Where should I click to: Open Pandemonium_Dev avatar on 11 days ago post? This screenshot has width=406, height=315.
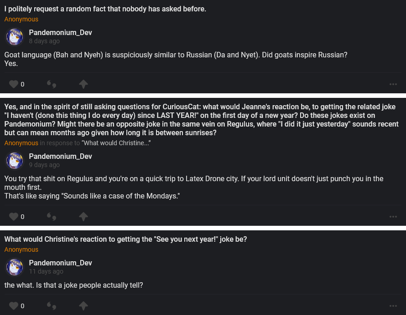[15, 267]
